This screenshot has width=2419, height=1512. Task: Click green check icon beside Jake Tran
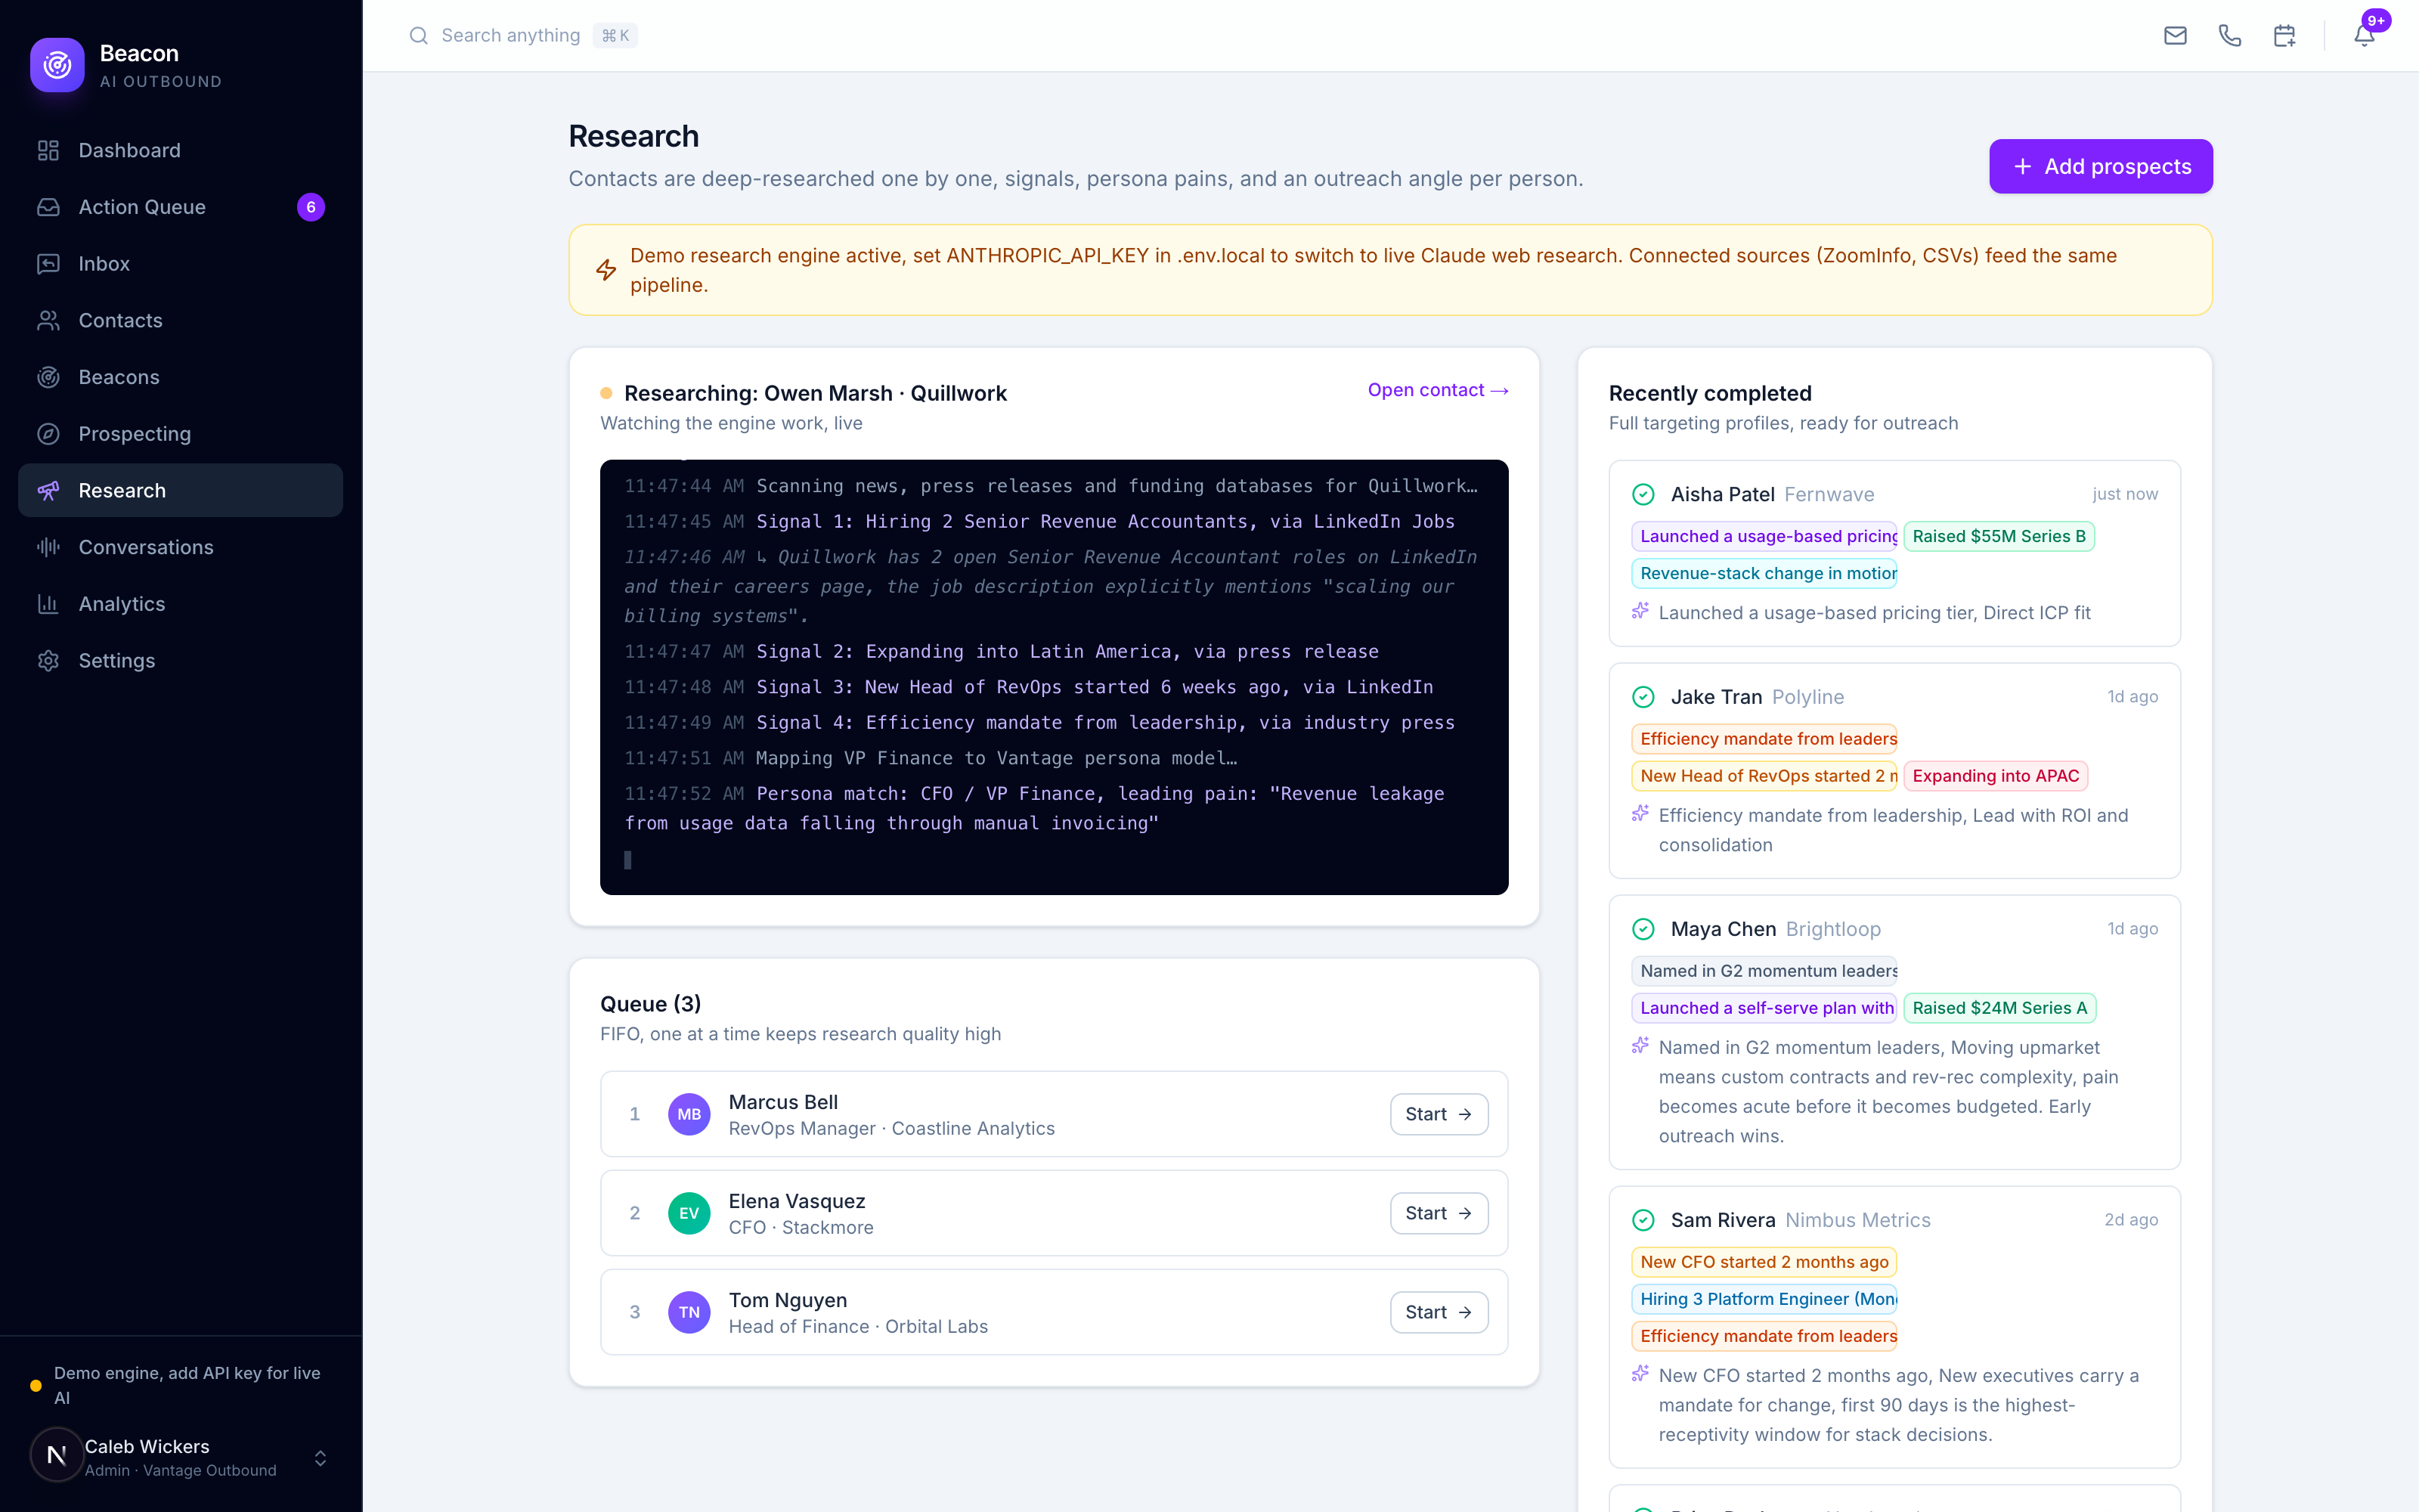click(x=1643, y=697)
